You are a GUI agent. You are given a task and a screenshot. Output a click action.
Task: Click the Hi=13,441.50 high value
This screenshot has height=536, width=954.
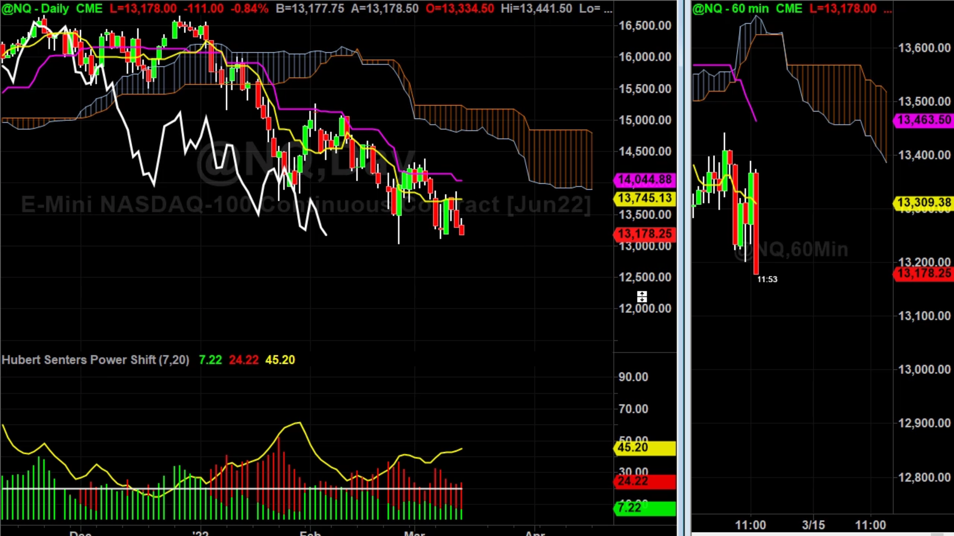(x=537, y=8)
